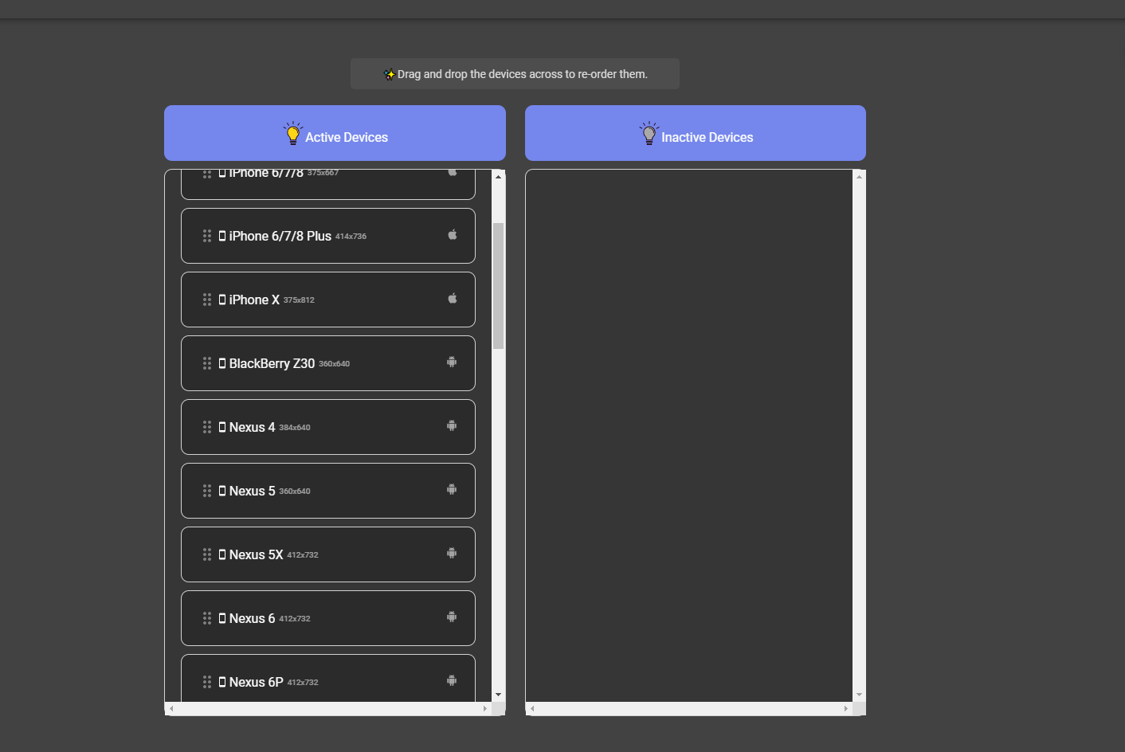Click Active Devices vertical scrollbar thumb
Screen dimensions: 1125x752
click(499, 286)
